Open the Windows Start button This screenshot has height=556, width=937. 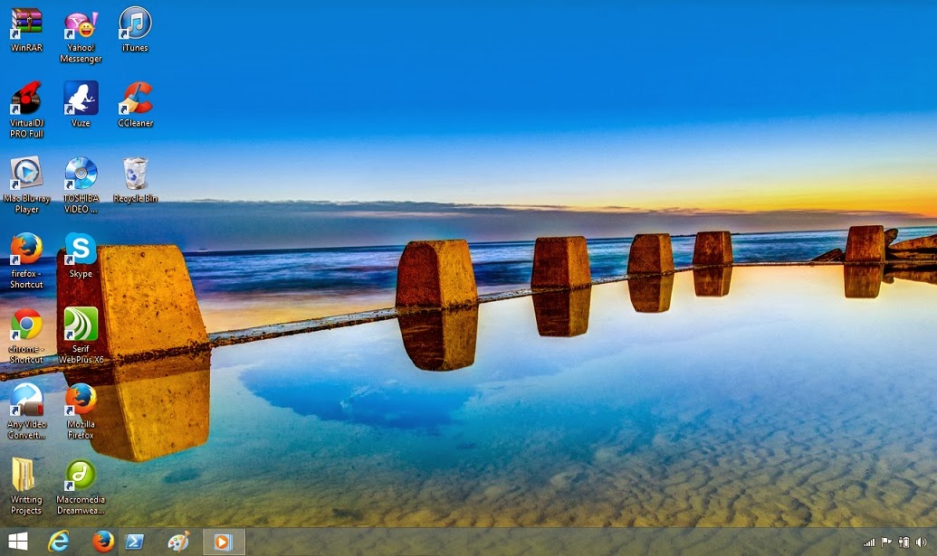click(18, 542)
